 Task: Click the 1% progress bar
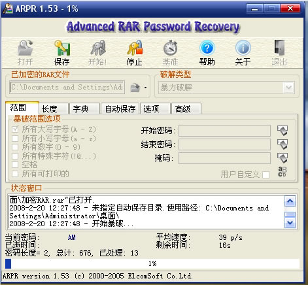click(152, 263)
